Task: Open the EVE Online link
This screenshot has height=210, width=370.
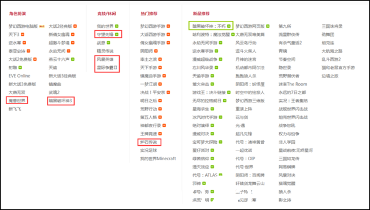Action: point(19,76)
